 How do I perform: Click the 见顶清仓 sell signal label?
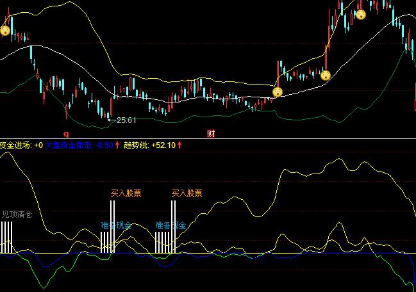coord(17,215)
